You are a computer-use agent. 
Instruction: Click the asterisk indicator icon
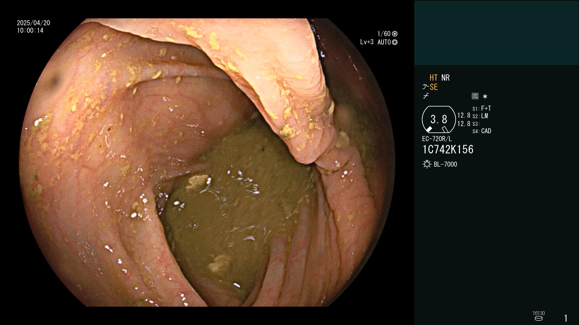[x=485, y=97]
